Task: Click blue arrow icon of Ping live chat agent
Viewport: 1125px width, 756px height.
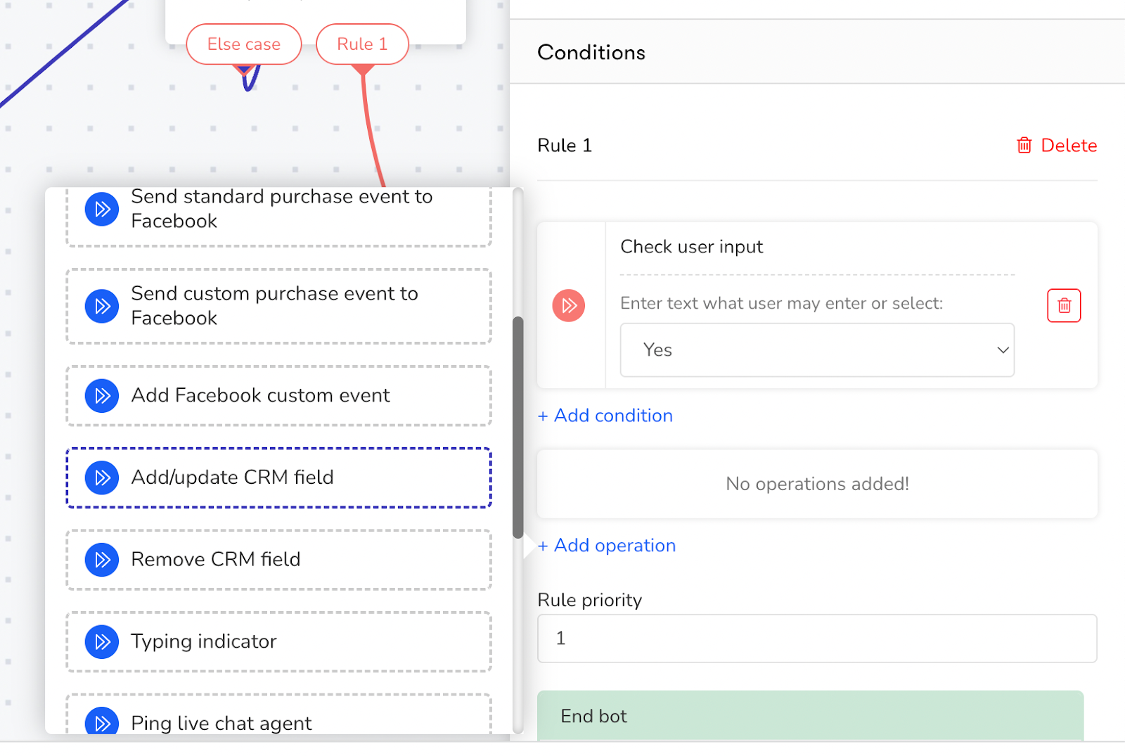Action: coord(102,723)
